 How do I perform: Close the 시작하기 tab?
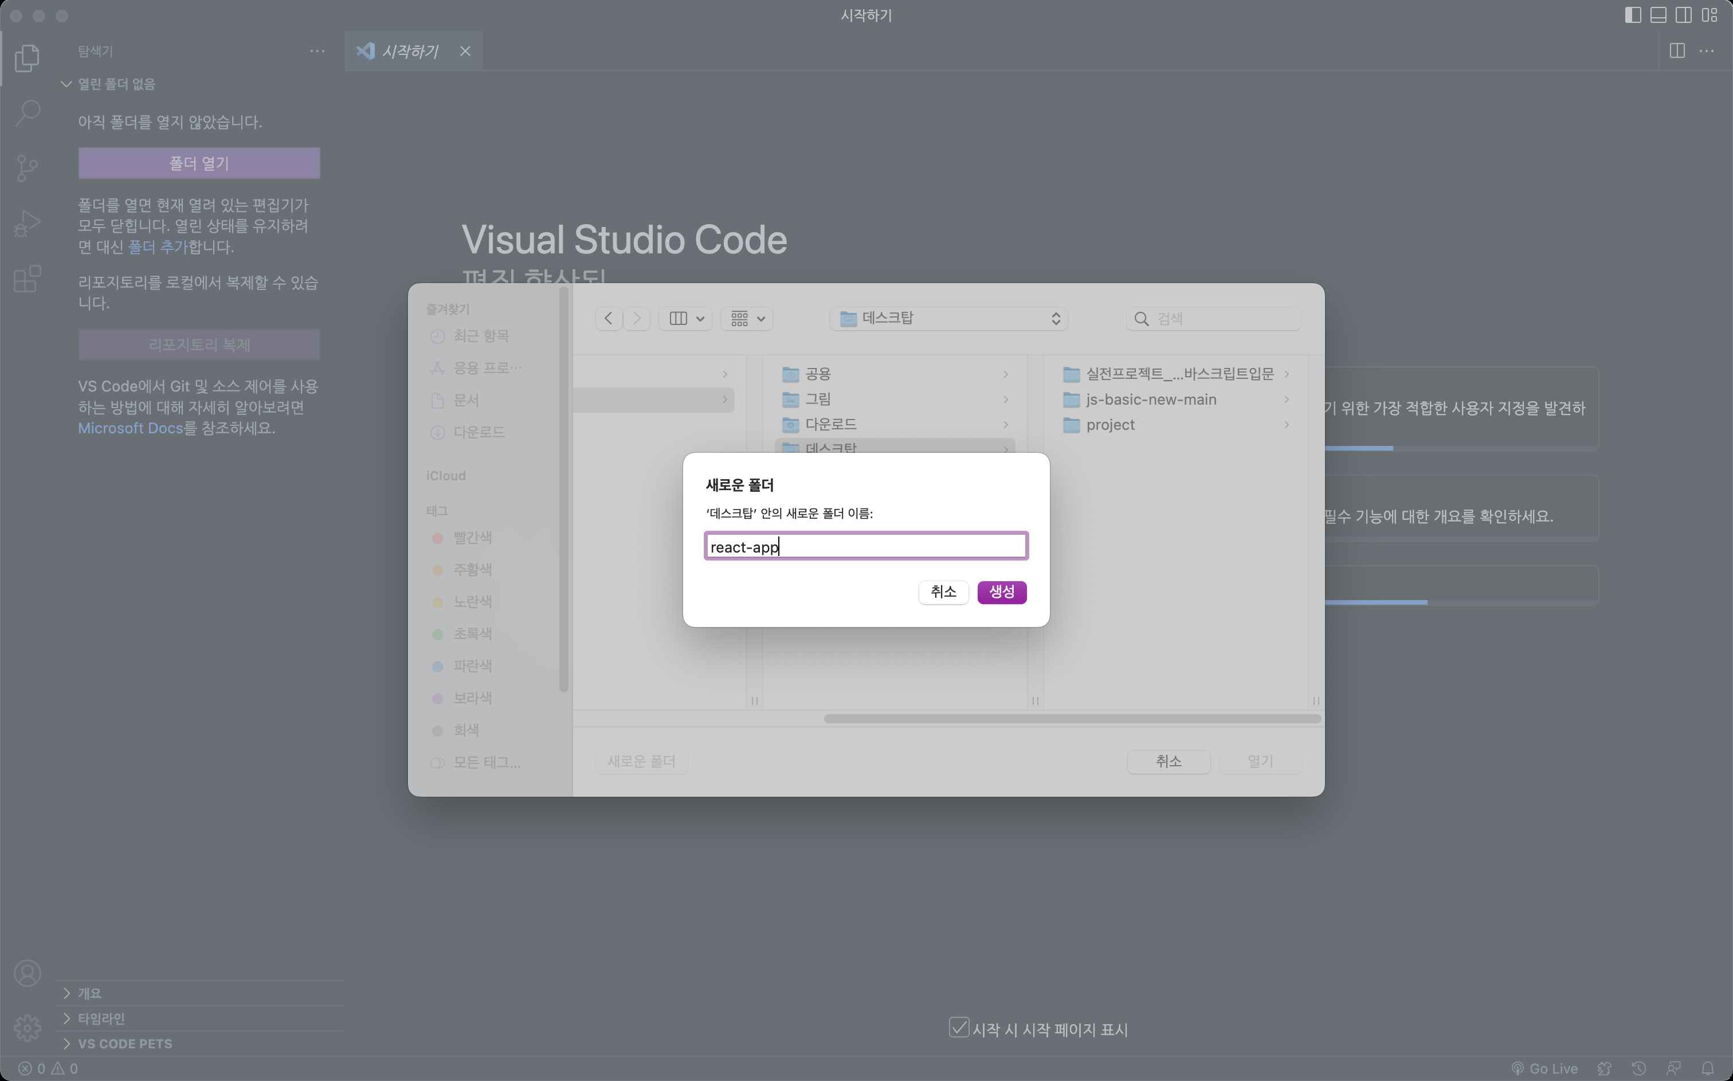pyautogui.click(x=465, y=51)
